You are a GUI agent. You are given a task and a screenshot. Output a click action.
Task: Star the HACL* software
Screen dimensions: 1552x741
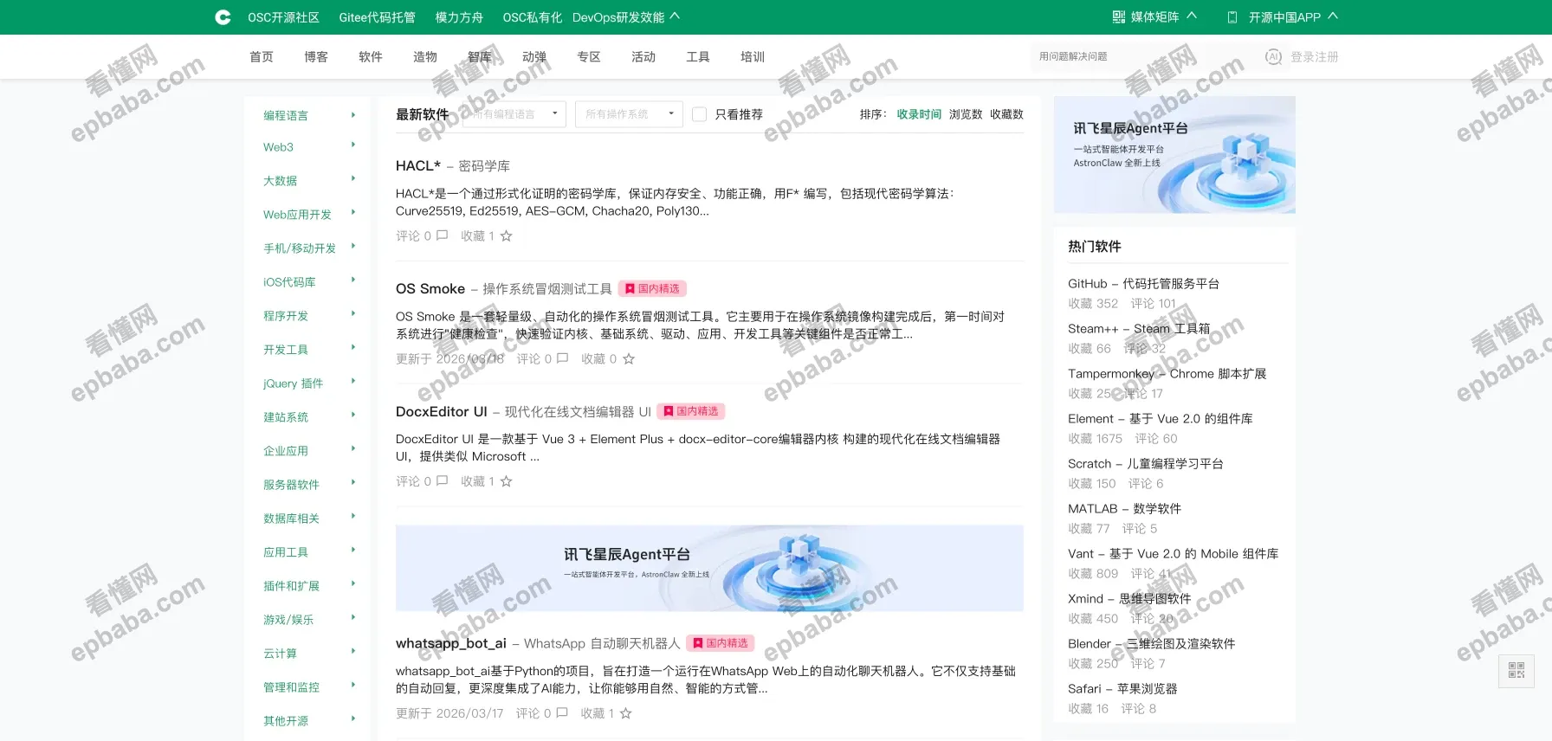point(507,235)
